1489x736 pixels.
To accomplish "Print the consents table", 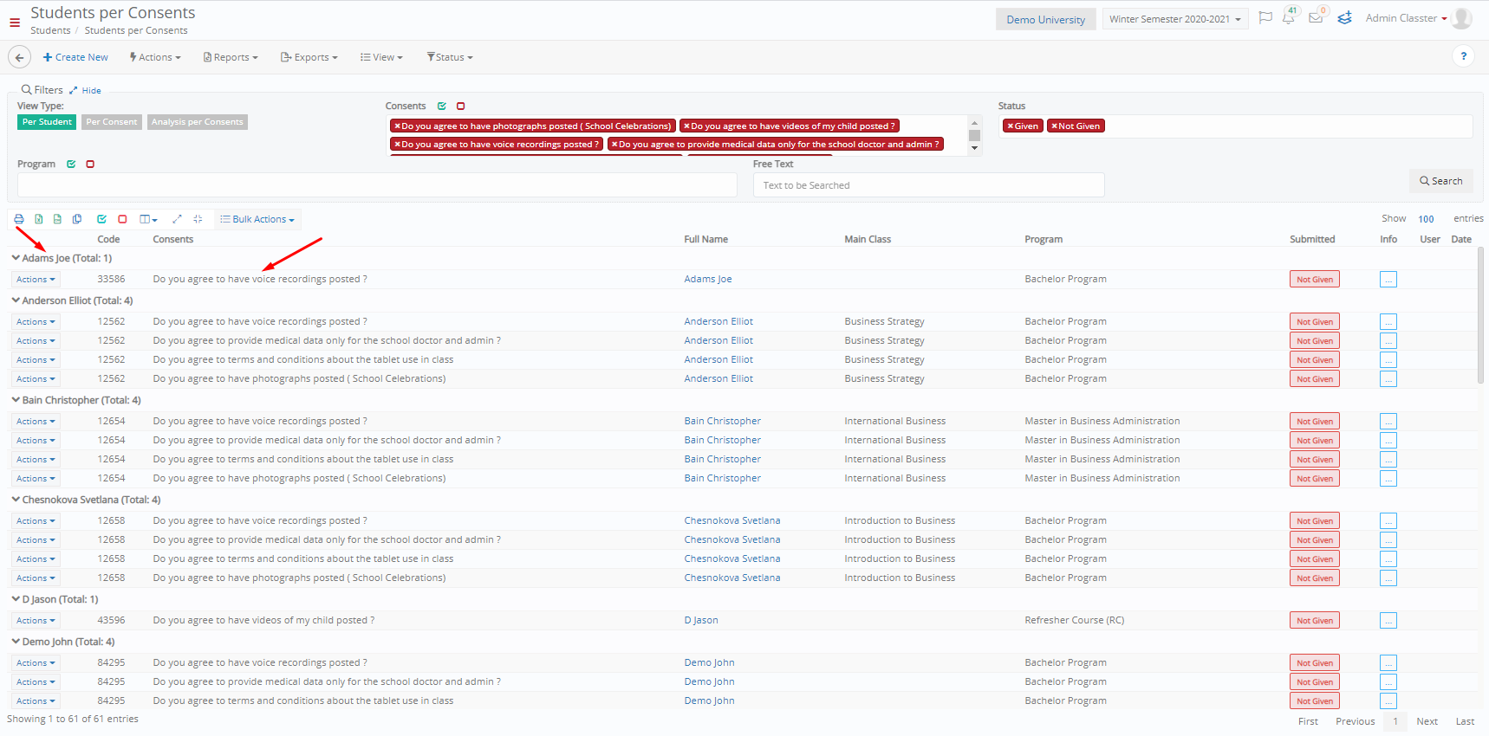I will click(x=19, y=219).
